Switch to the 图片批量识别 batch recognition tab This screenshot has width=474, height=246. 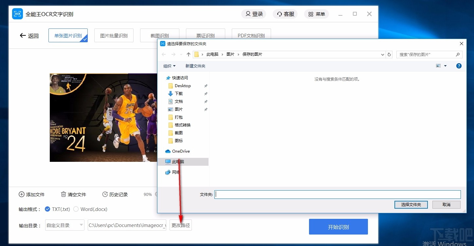coord(114,35)
